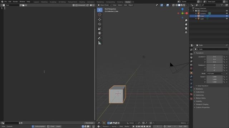The width and height of the screenshot is (229, 128).
Task: Click the pan view hand icon
Action: tap(186, 24)
